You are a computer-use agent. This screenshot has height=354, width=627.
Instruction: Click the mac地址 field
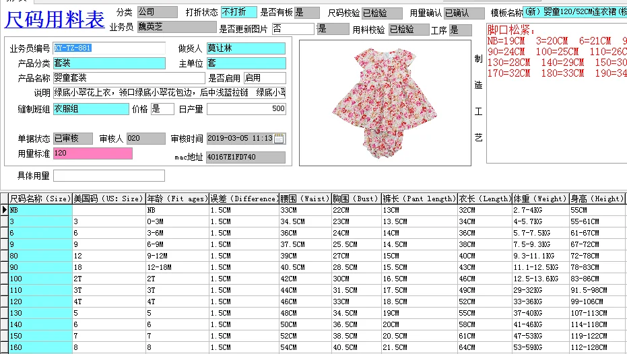point(246,157)
